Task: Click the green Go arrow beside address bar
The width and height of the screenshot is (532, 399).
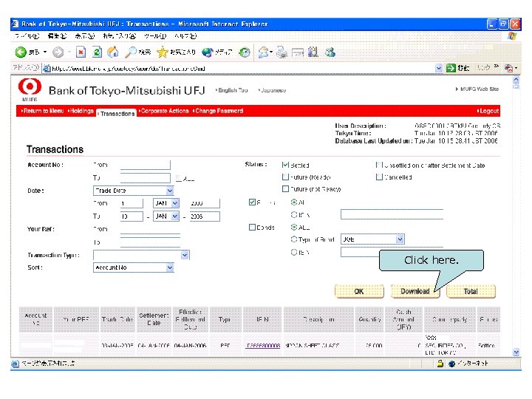Action: click(x=451, y=68)
